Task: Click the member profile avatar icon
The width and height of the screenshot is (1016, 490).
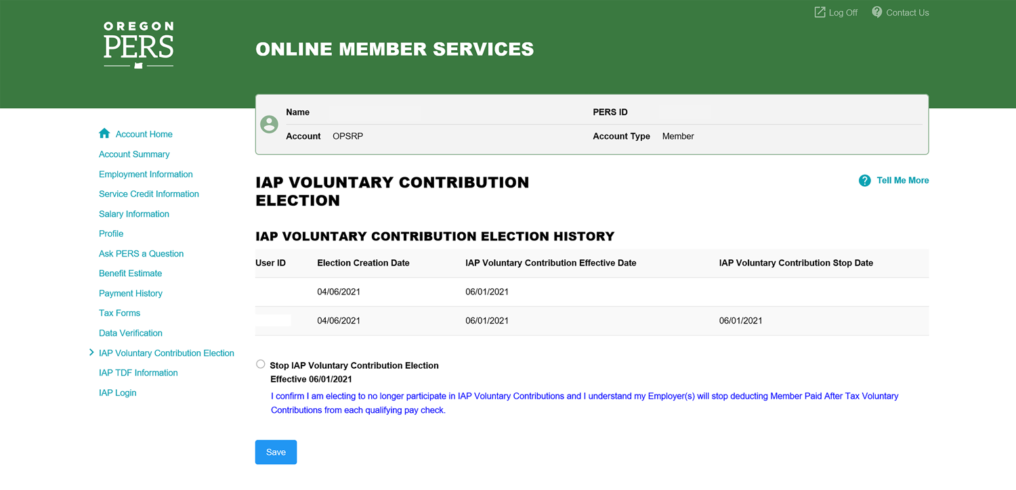Action: pos(270,125)
